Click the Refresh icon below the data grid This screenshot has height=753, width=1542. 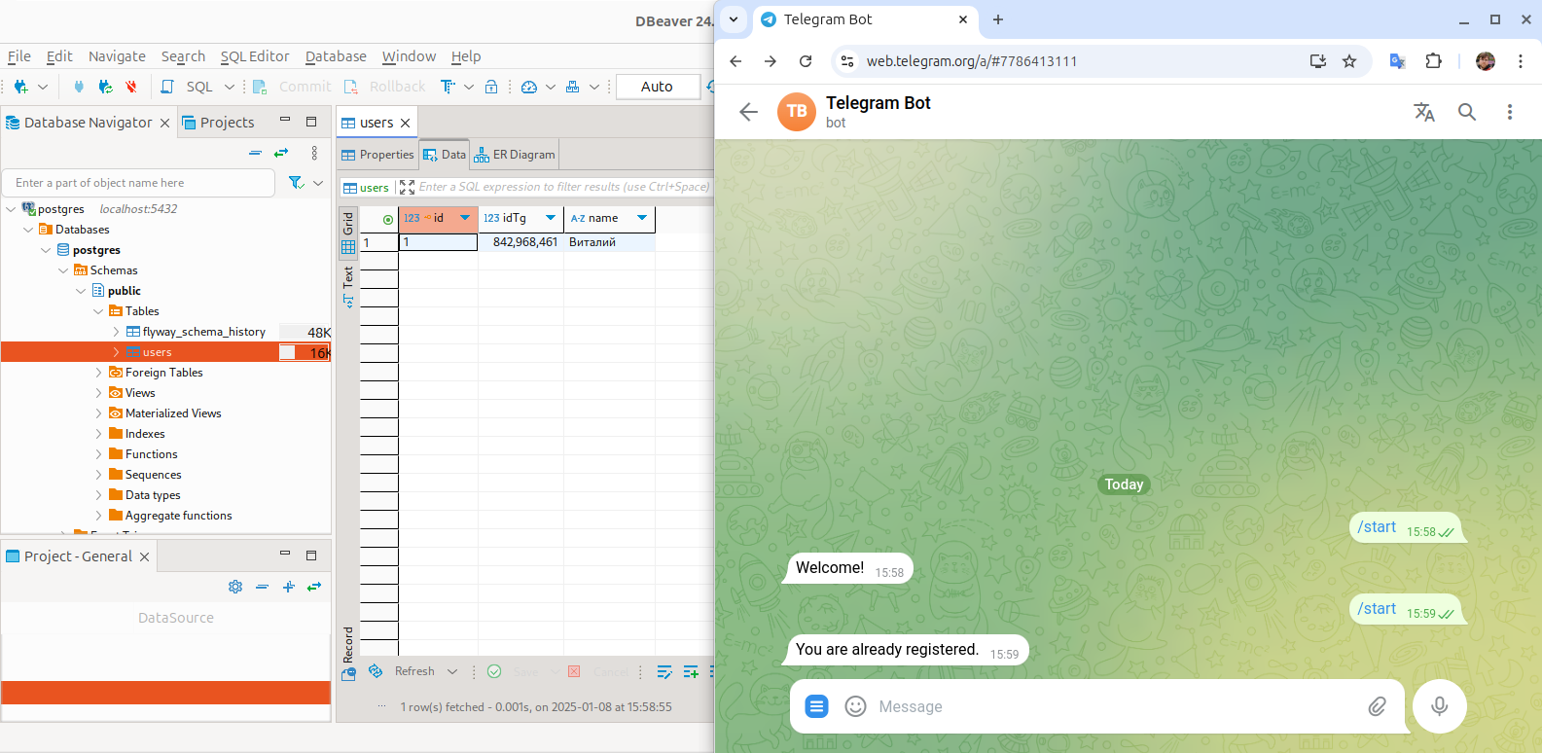coord(376,671)
